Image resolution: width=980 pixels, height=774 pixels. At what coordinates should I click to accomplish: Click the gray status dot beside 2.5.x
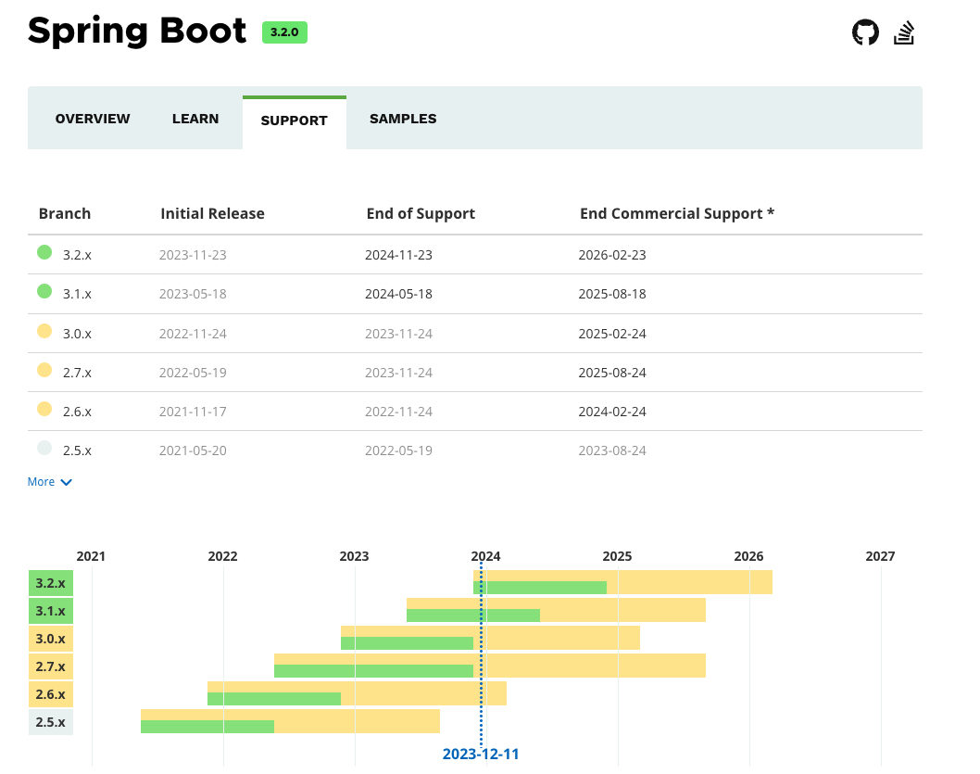click(43, 448)
